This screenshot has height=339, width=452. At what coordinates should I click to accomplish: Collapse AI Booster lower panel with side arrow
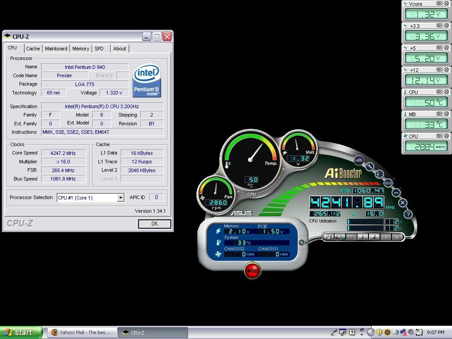pos(302,243)
